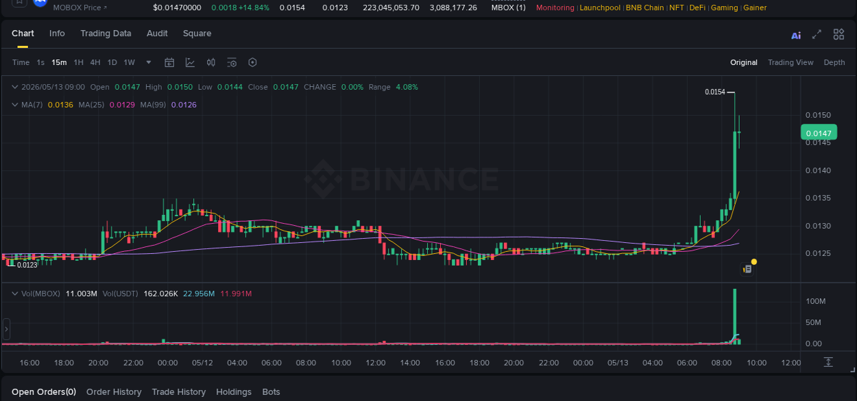857x401 pixels.
Task: Open the Trade History tab
Action: 178,392
